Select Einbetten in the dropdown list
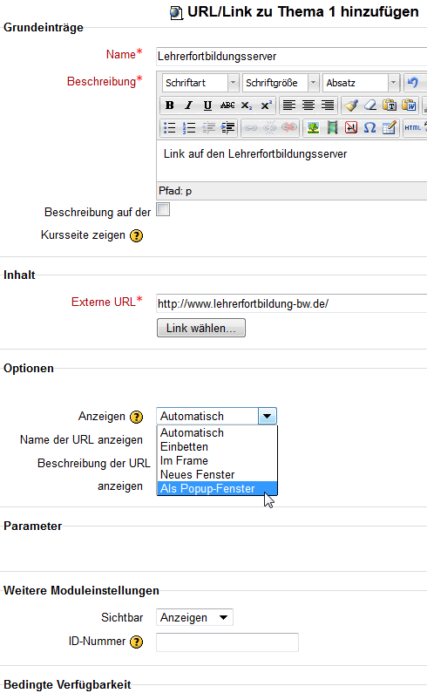This screenshot has width=427, height=693. [x=217, y=447]
